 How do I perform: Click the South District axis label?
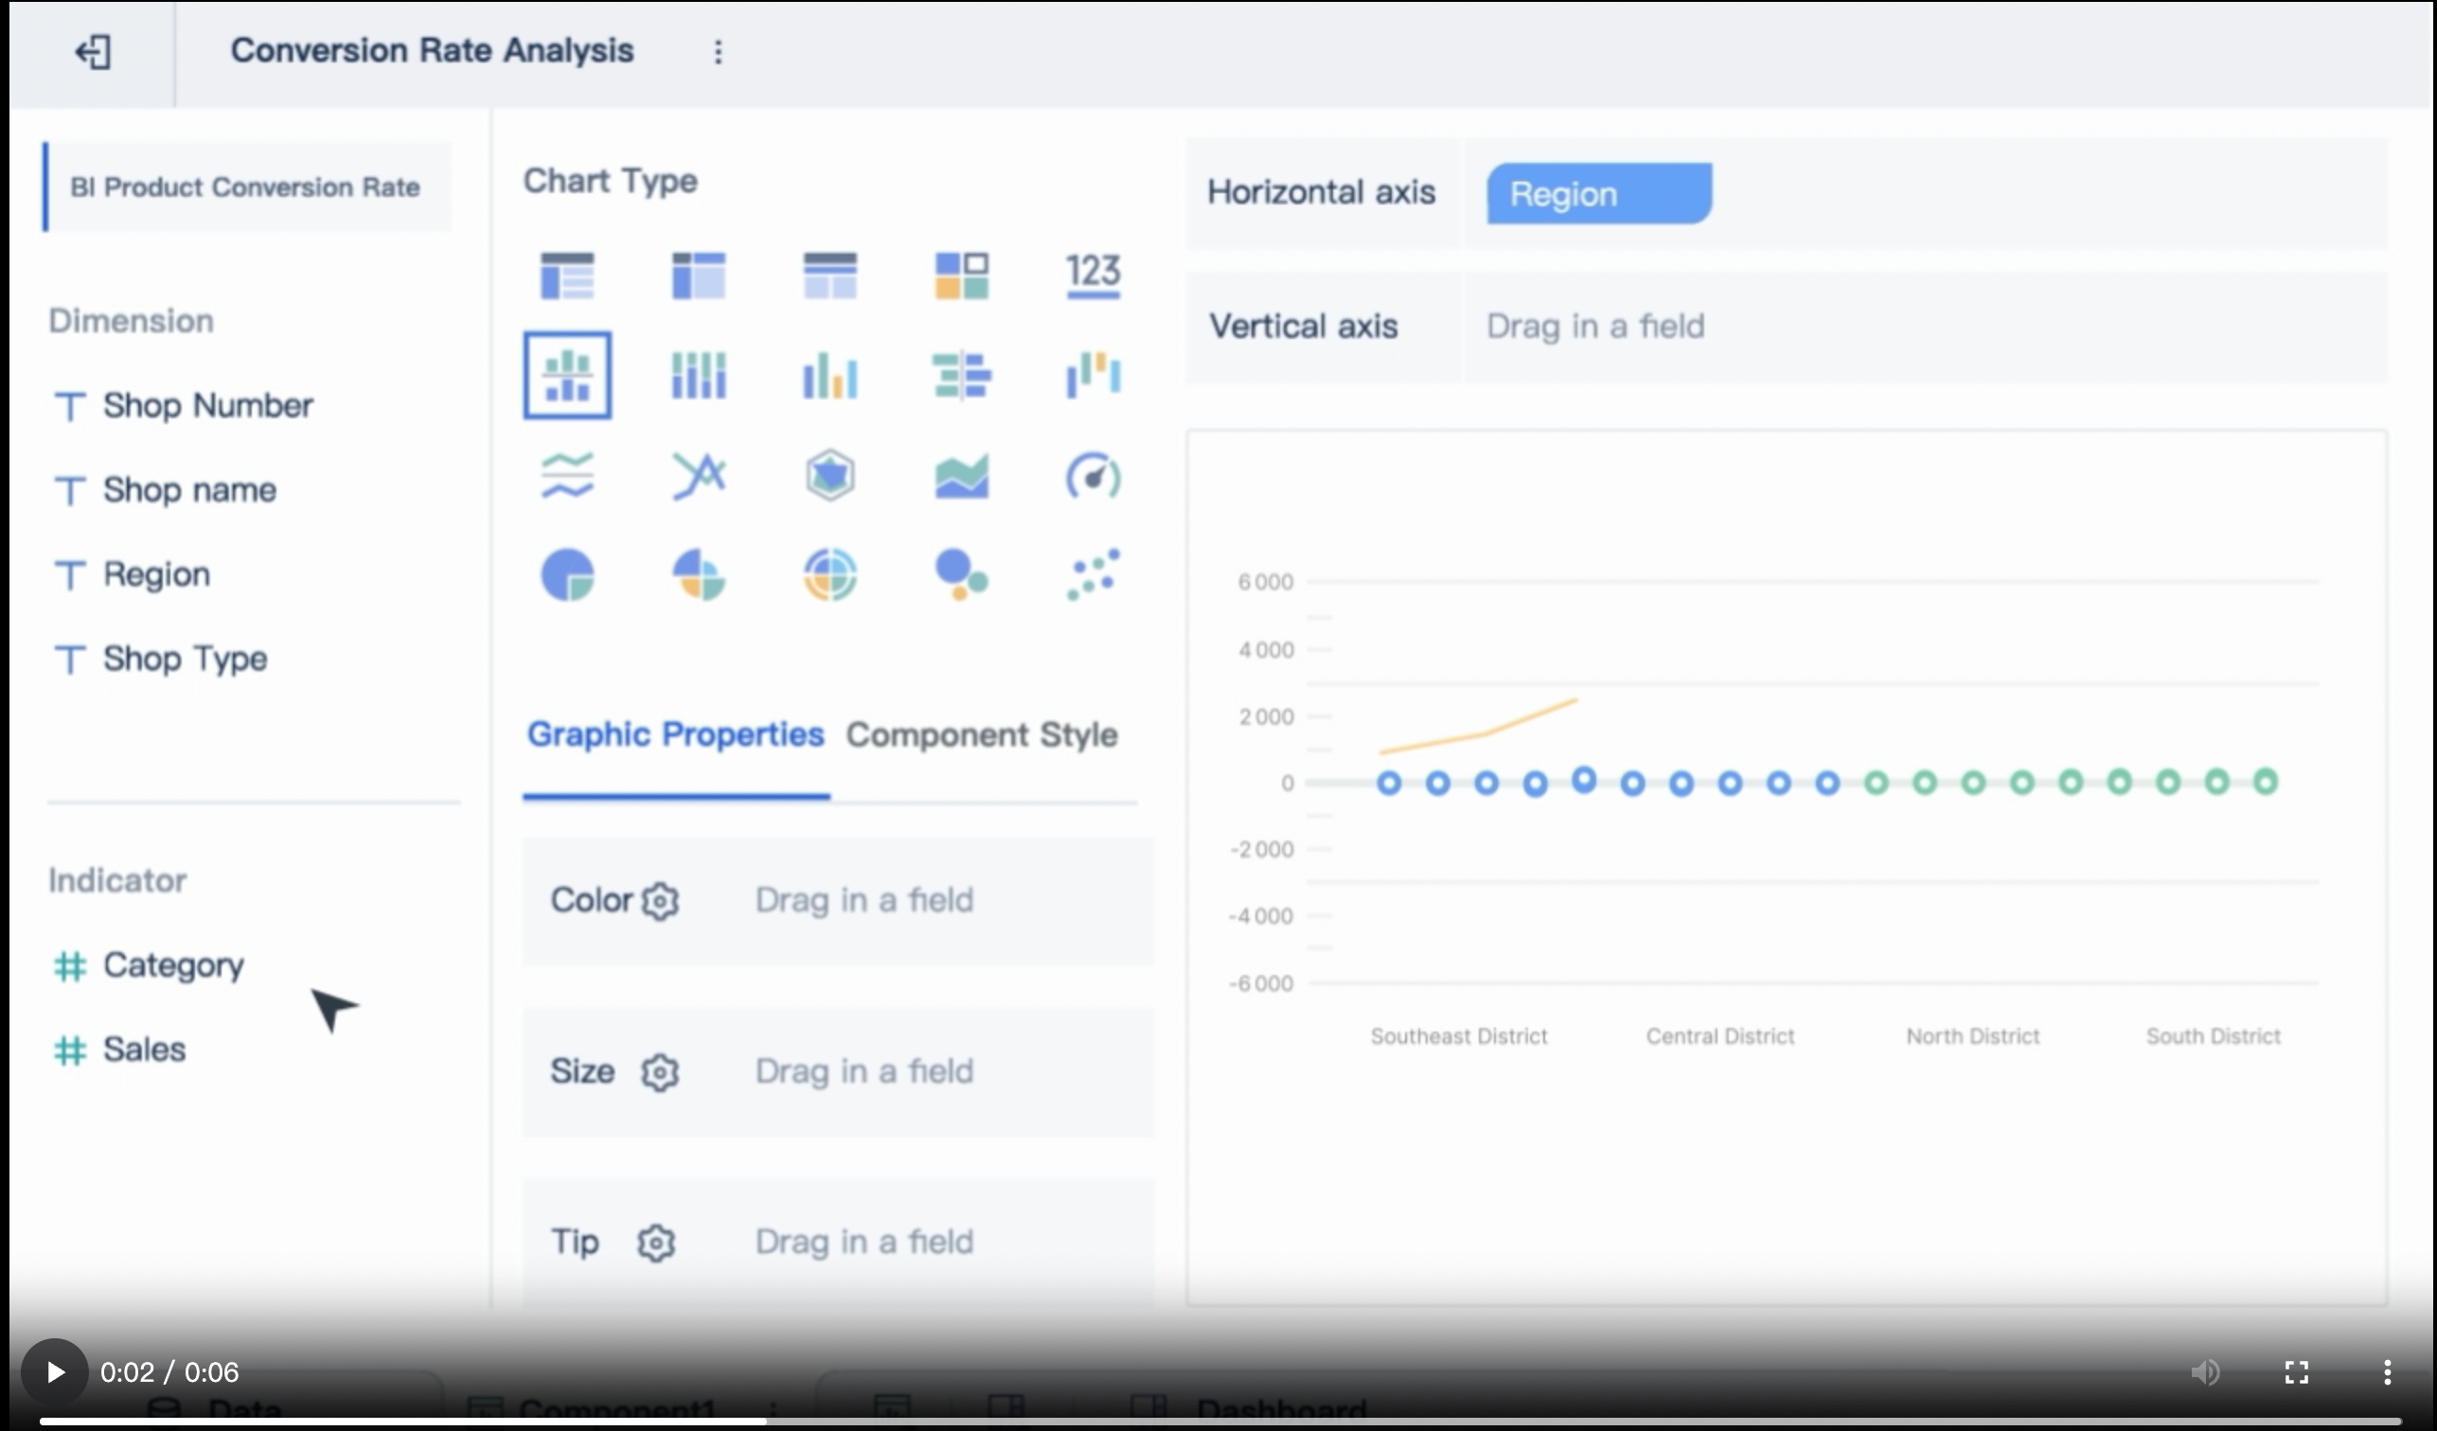pyautogui.click(x=2214, y=1036)
